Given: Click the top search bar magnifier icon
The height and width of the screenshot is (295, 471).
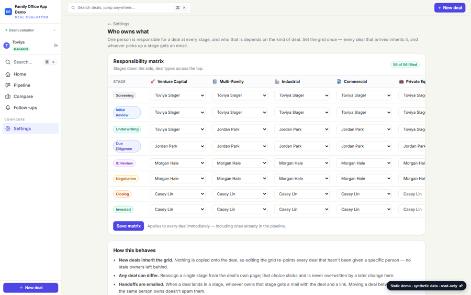Looking at the screenshot, I should 73,8.
